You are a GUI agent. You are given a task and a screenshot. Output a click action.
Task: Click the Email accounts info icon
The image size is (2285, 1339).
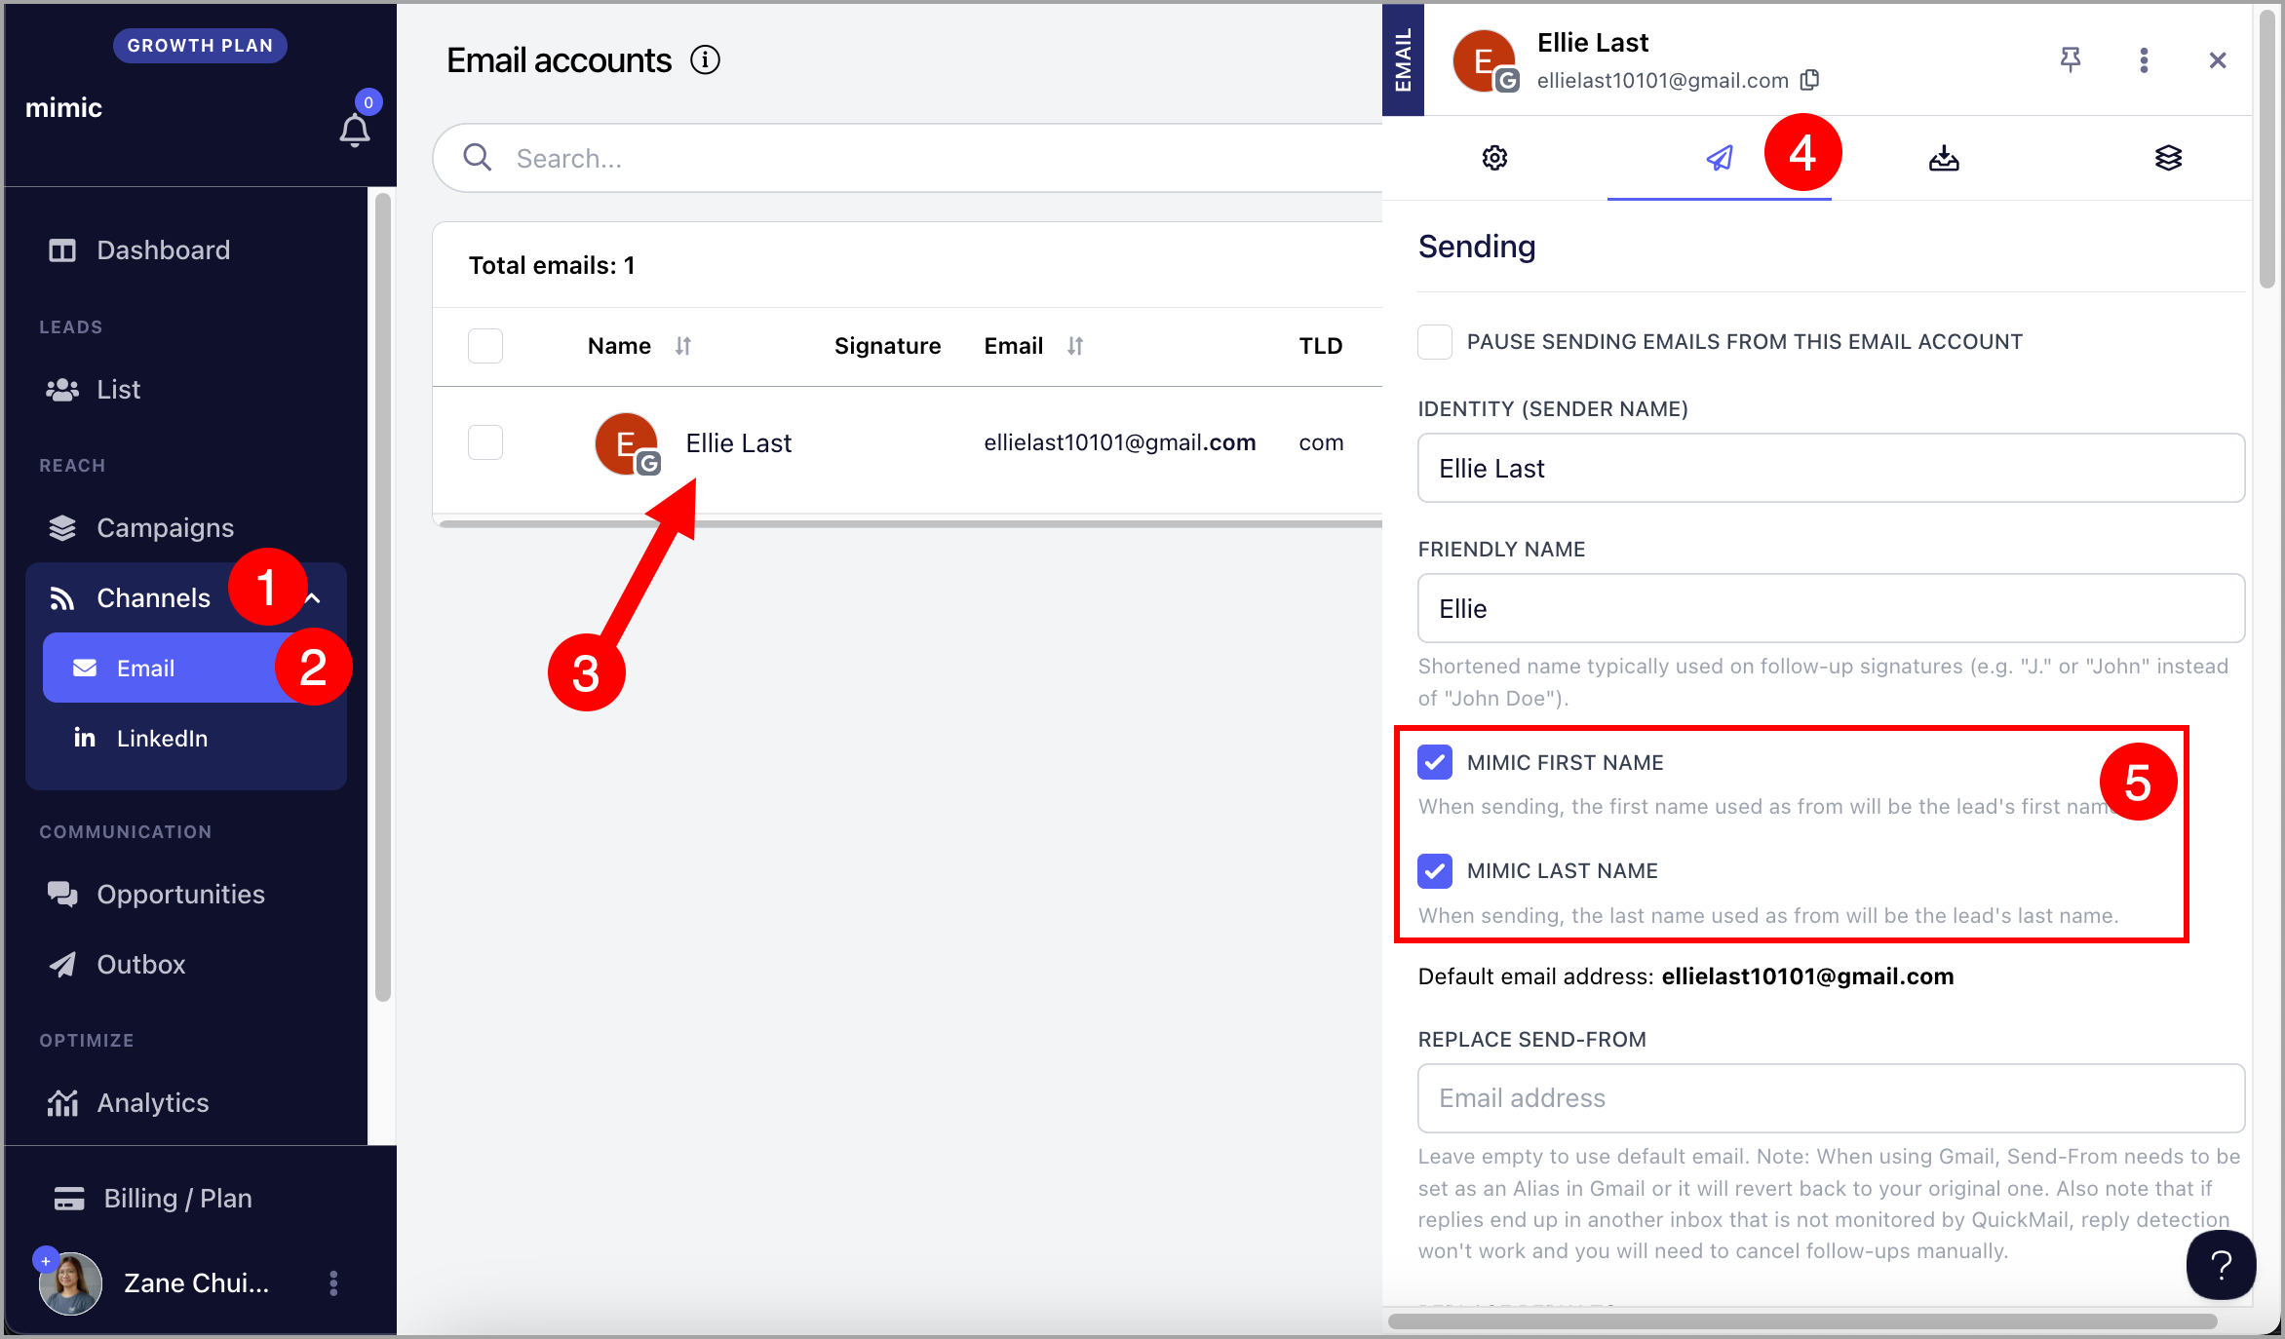(705, 60)
